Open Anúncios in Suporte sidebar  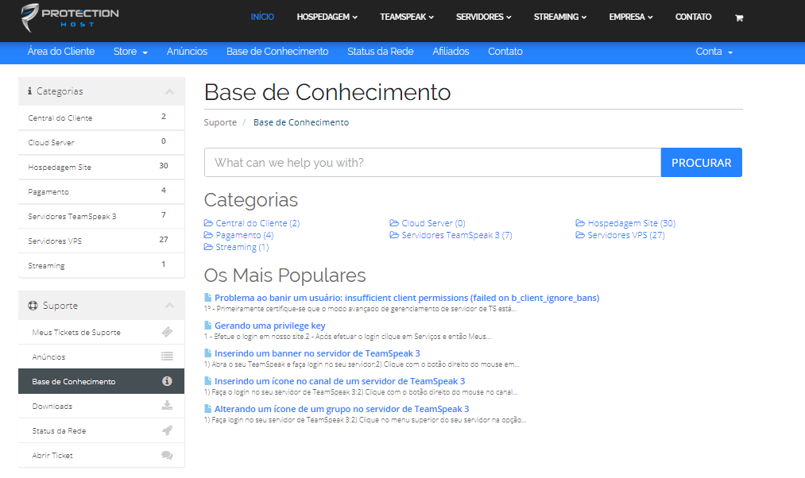click(101, 357)
